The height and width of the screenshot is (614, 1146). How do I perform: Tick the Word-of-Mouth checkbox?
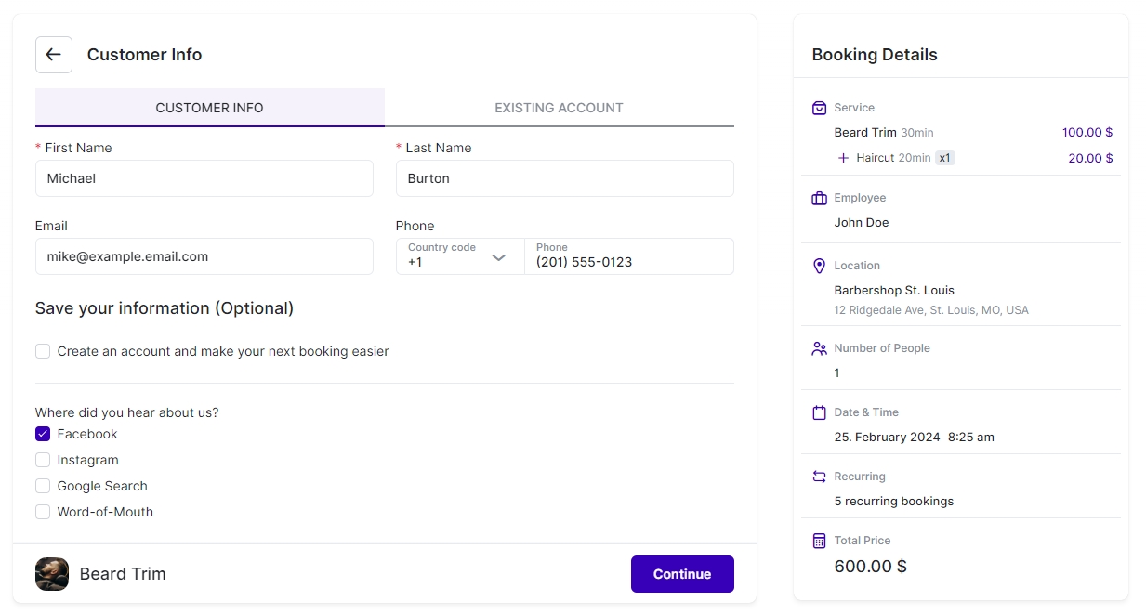click(x=43, y=512)
